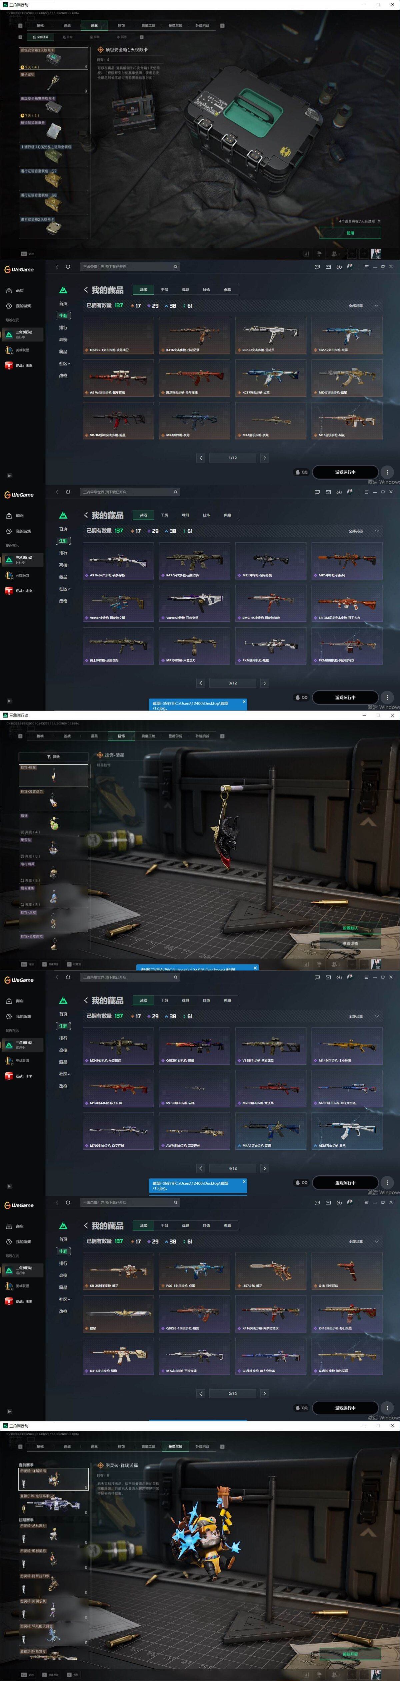Switch to the 典藏 tab on page 1/12
This screenshot has height=1681, width=400.
[227, 290]
